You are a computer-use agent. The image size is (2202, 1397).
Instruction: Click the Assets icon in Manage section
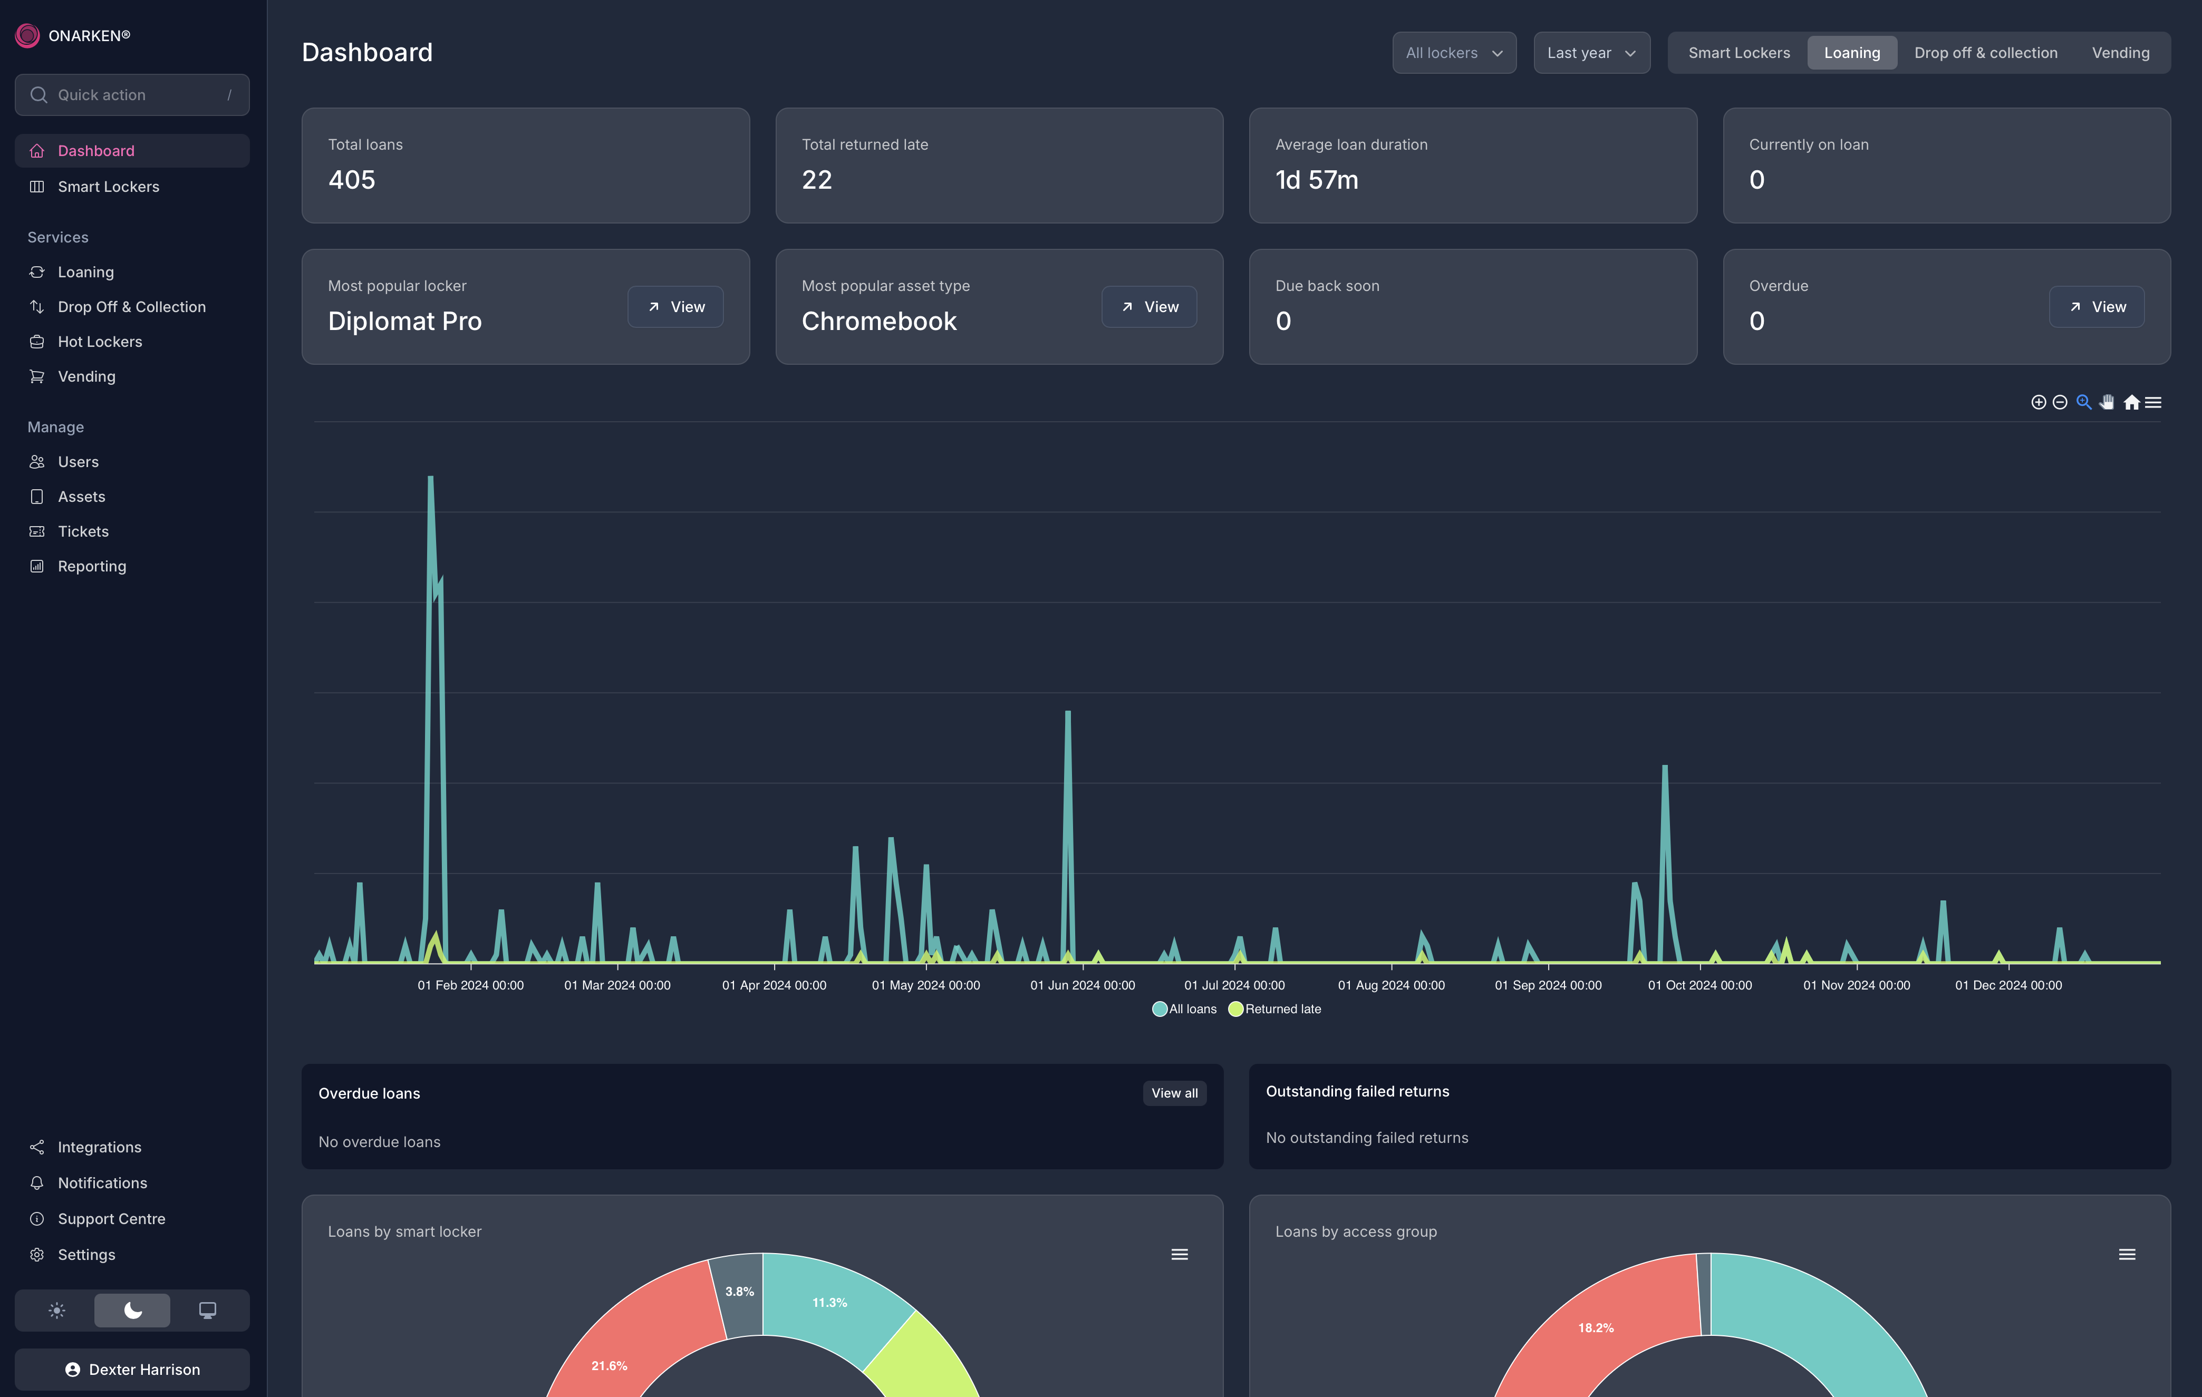coord(36,497)
